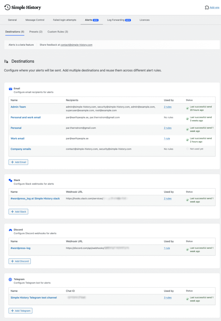
Task: Open the Message Control tab
Action: (x=35, y=20)
